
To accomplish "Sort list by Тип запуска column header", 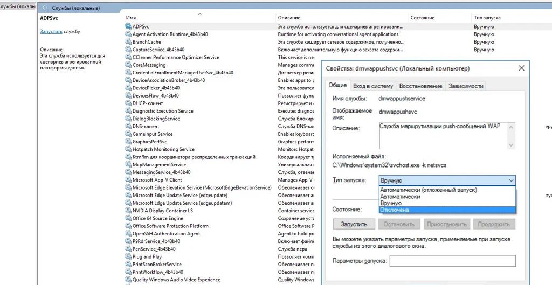I will click(x=487, y=18).
